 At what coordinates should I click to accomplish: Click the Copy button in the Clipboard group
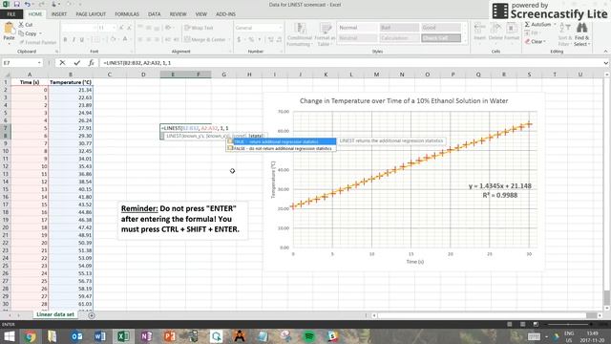point(28,33)
